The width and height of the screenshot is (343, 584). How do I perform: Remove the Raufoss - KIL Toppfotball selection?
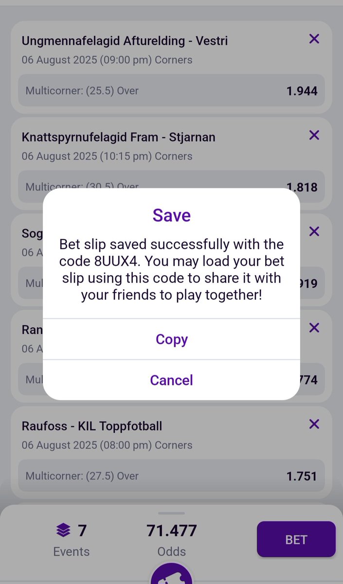click(x=314, y=424)
